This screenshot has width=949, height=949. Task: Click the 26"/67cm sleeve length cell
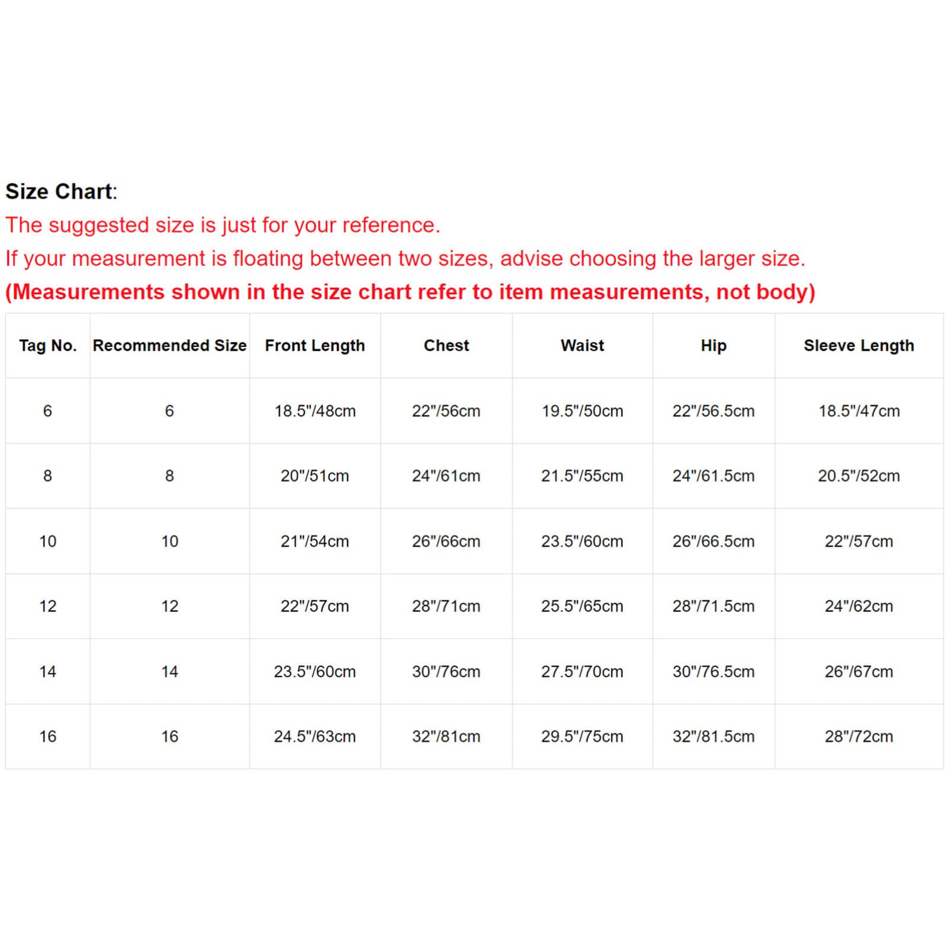859,671
